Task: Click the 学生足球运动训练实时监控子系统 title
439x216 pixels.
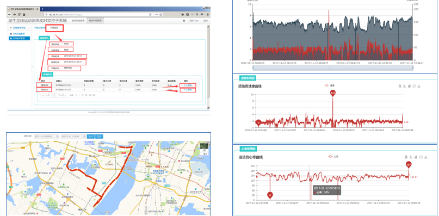Action: pos(37,21)
